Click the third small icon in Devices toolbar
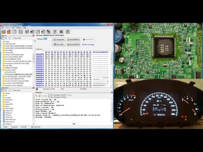 pyautogui.click(x=10, y=38)
